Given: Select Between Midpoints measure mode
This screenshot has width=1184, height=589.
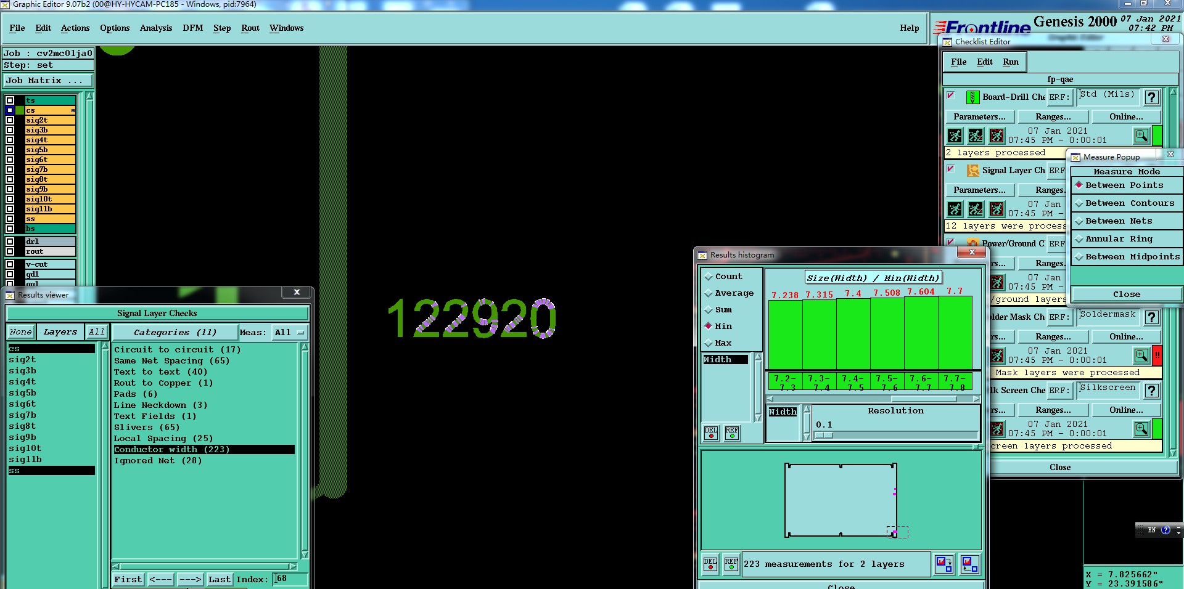Looking at the screenshot, I should coord(1126,257).
